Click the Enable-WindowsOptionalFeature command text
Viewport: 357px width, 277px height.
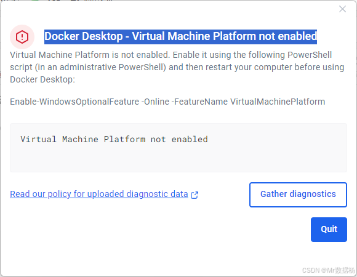pyautogui.click(x=167, y=102)
